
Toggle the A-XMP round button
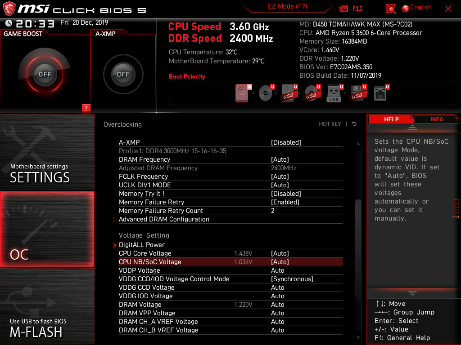[x=123, y=74]
